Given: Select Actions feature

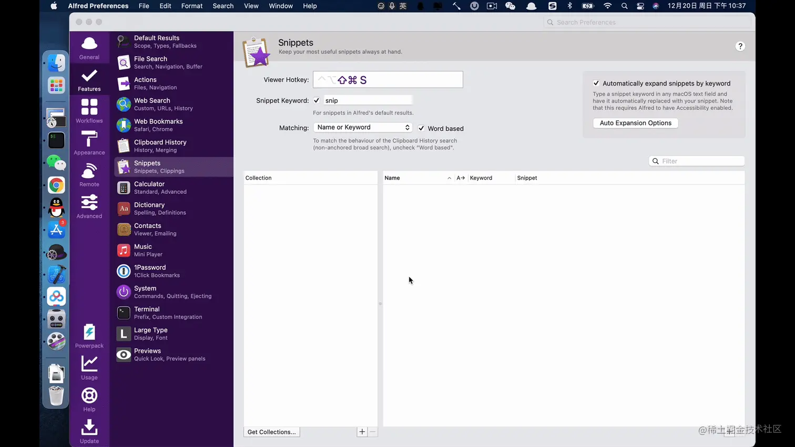Looking at the screenshot, I should pos(174,84).
